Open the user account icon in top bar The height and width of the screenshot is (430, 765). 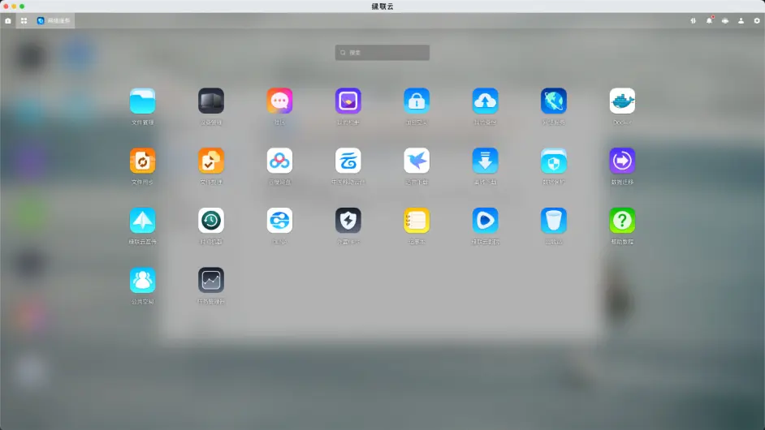click(741, 20)
